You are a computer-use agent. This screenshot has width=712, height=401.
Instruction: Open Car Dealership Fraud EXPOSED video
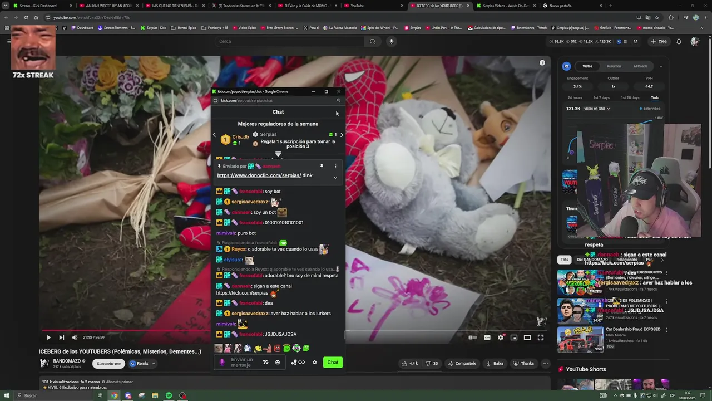click(x=612, y=339)
